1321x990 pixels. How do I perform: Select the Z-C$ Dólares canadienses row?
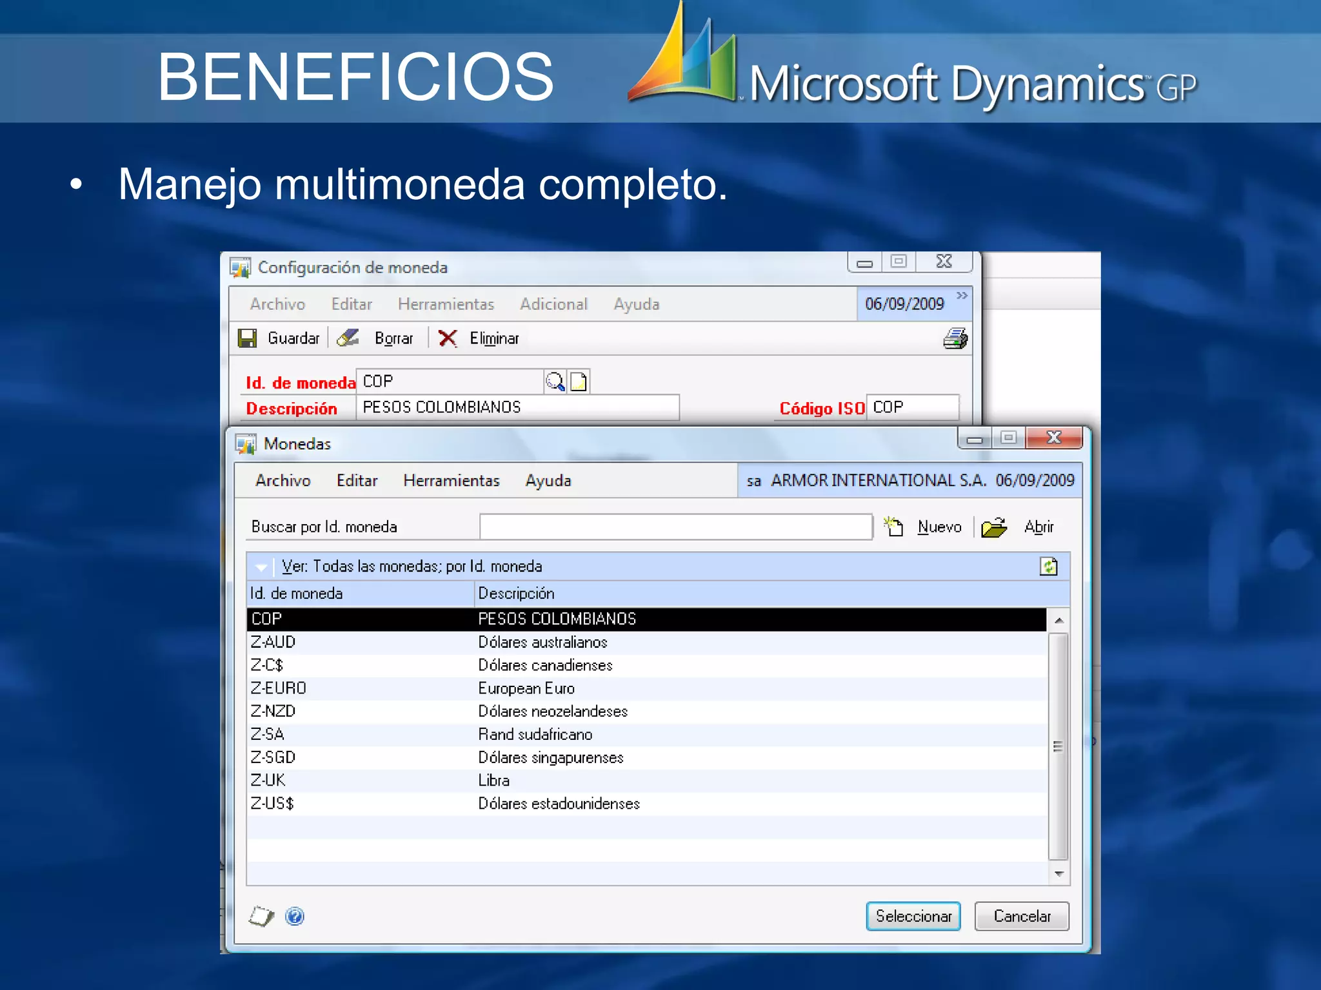pyautogui.click(x=646, y=665)
